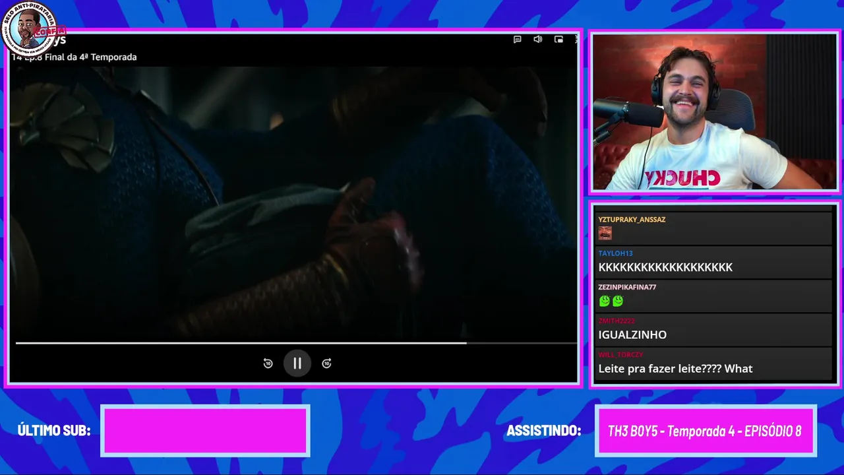Skip forward 10 seconds in the video player
Screen dimensions: 844x475
326,364
